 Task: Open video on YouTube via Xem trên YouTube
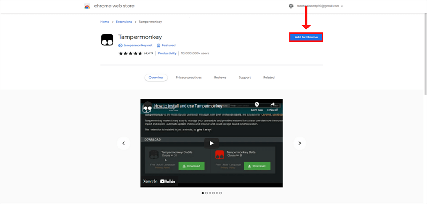[159, 181]
